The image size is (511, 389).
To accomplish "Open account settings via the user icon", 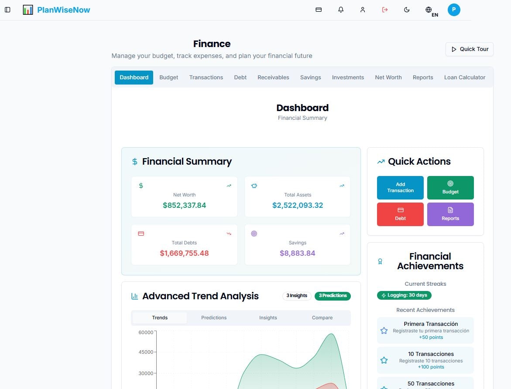I will 363,10.
